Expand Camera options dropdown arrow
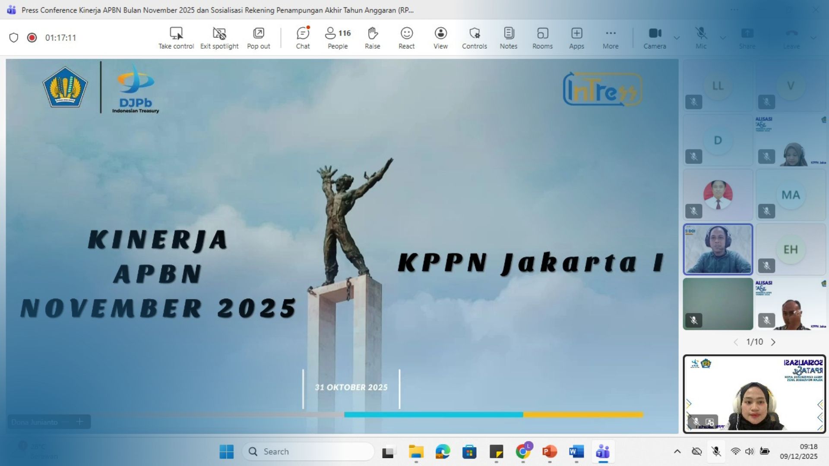The height and width of the screenshot is (466, 829). (677, 38)
